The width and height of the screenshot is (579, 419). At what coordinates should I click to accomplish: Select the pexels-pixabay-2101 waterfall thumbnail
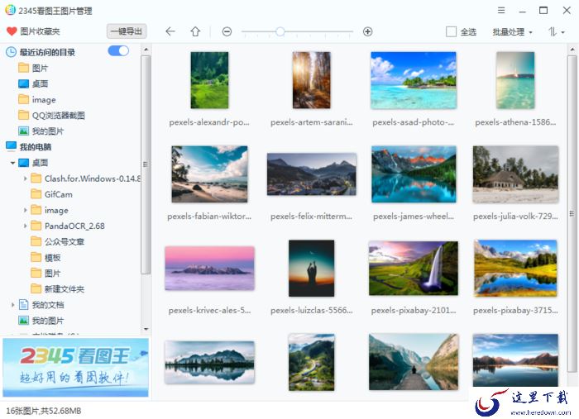tap(414, 268)
